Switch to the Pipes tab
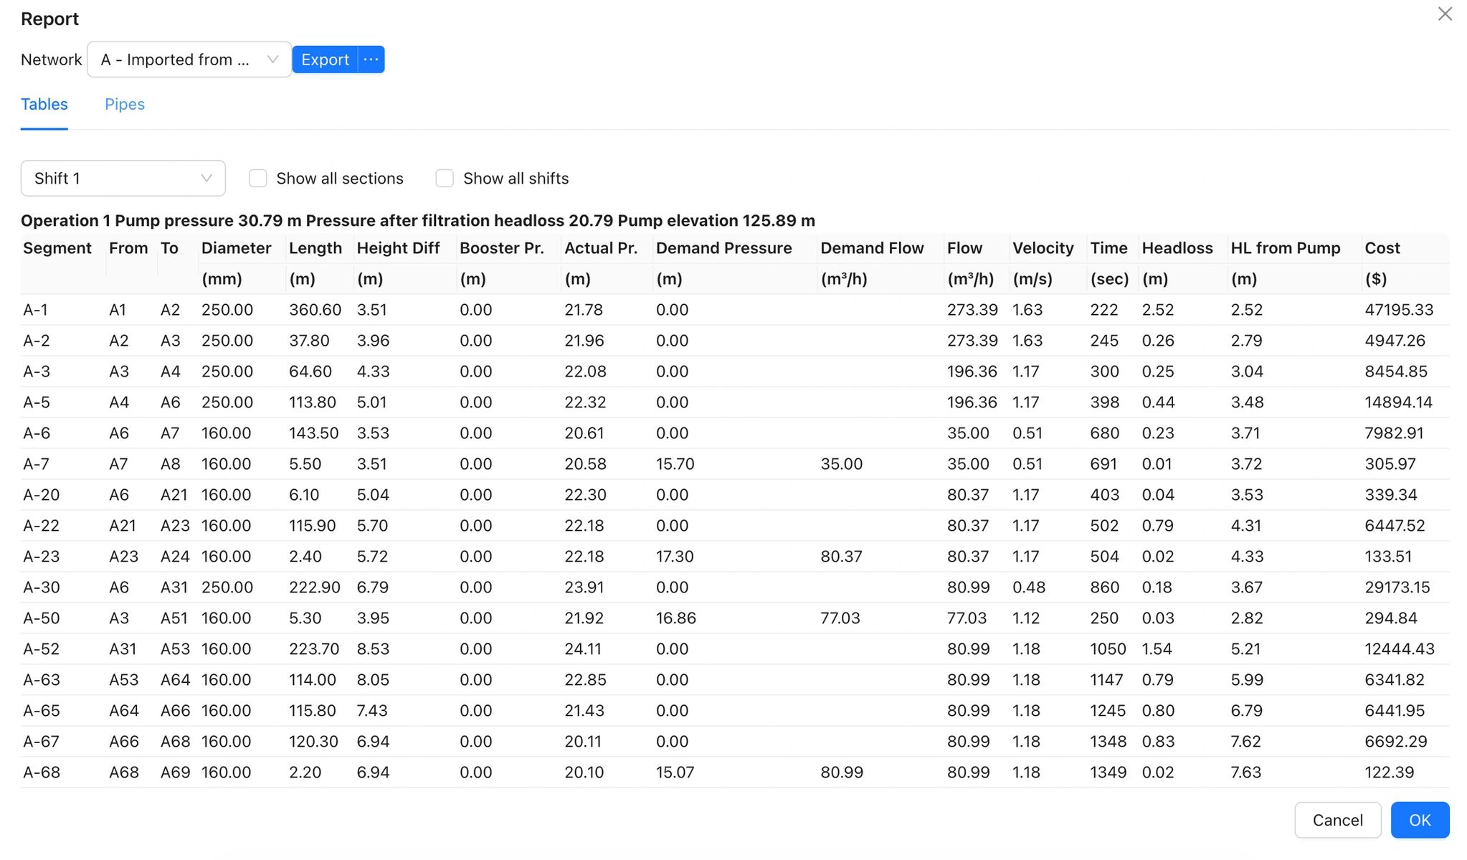 pyautogui.click(x=125, y=104)
